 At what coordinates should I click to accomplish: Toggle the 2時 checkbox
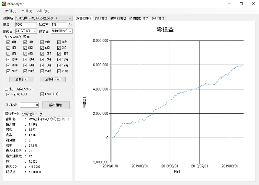pos(42,42)
